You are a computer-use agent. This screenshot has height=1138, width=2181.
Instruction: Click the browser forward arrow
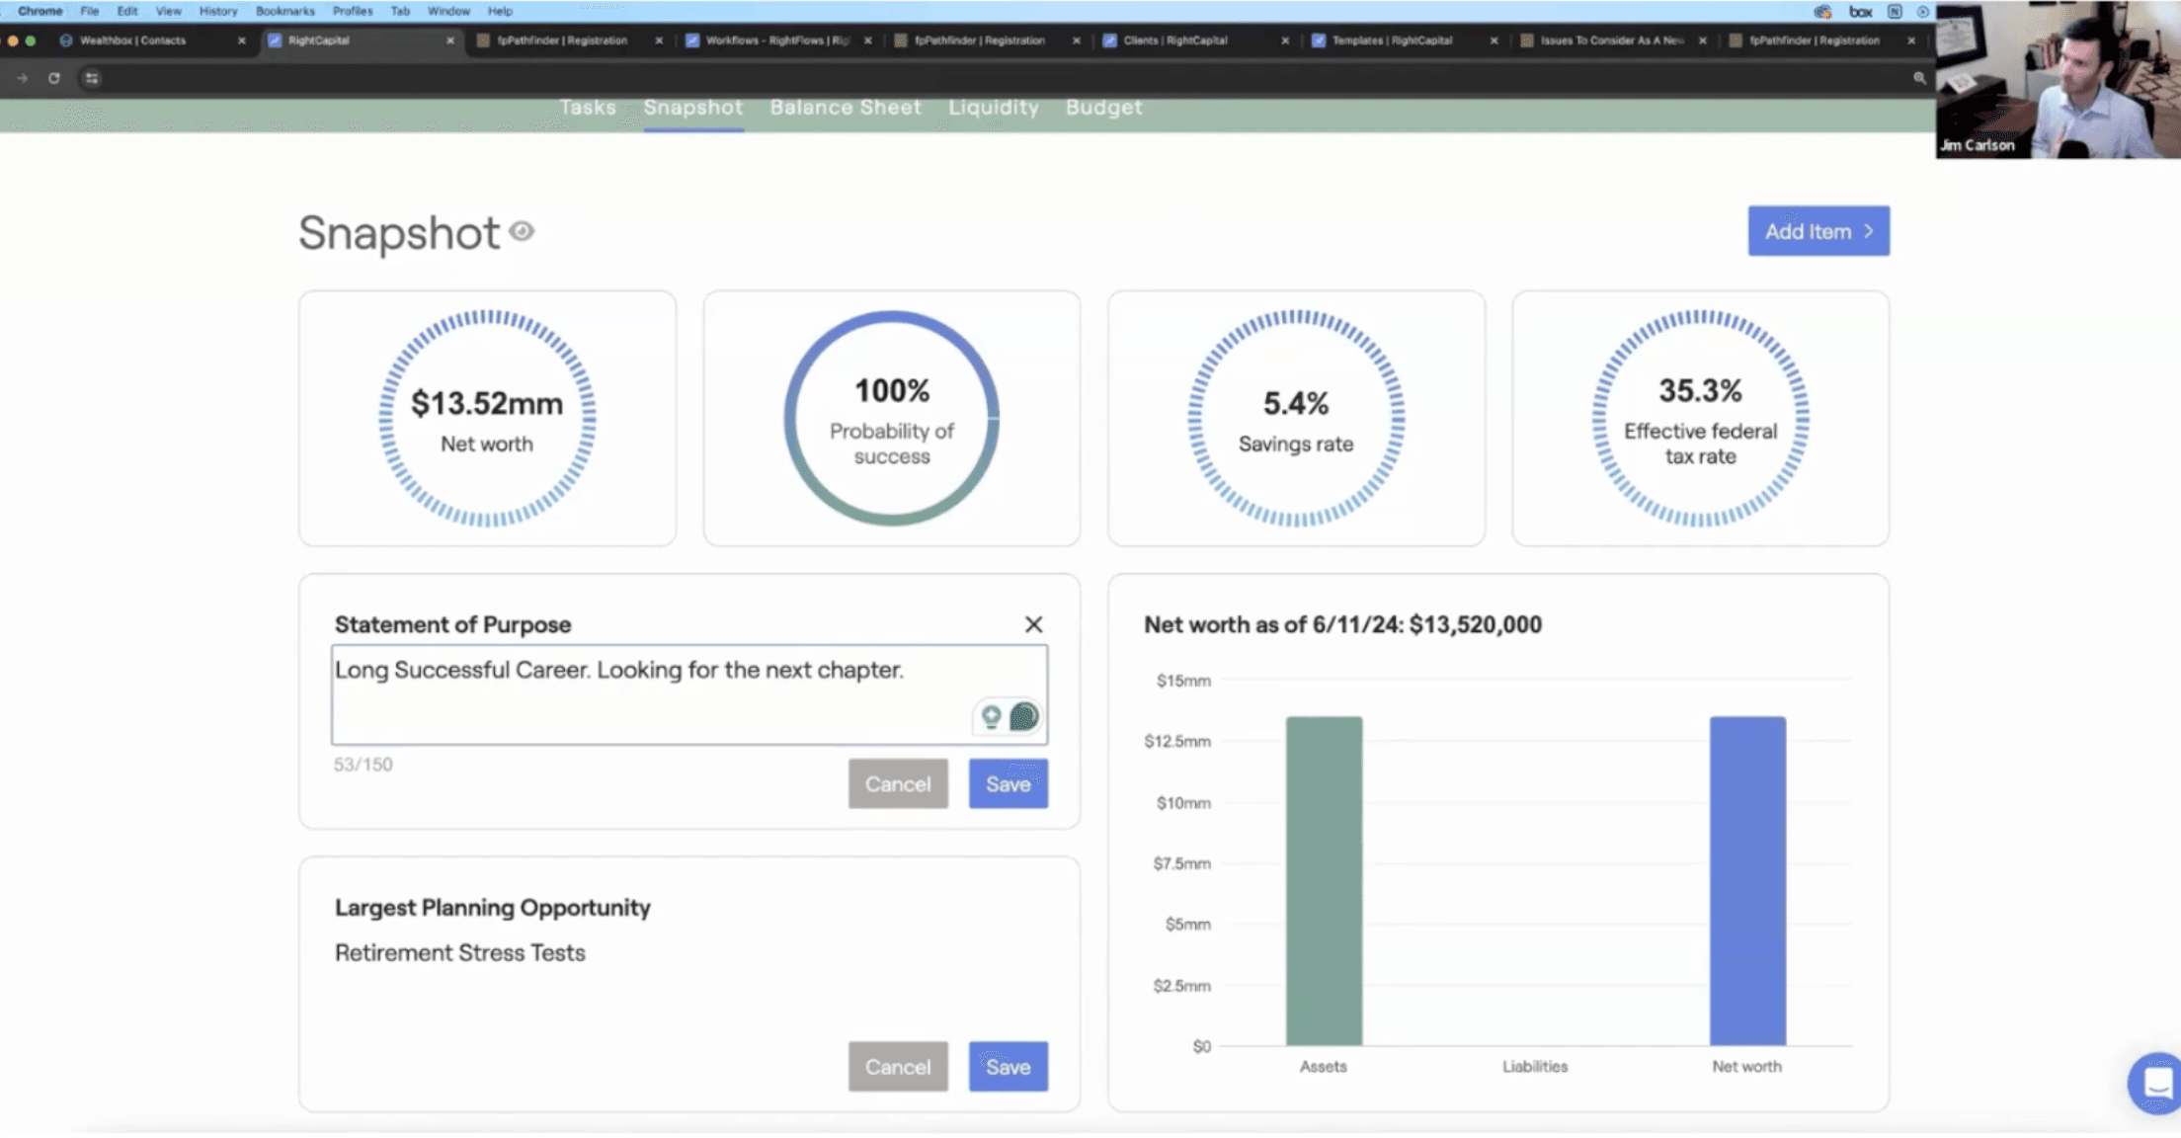(x=22, y=78)
